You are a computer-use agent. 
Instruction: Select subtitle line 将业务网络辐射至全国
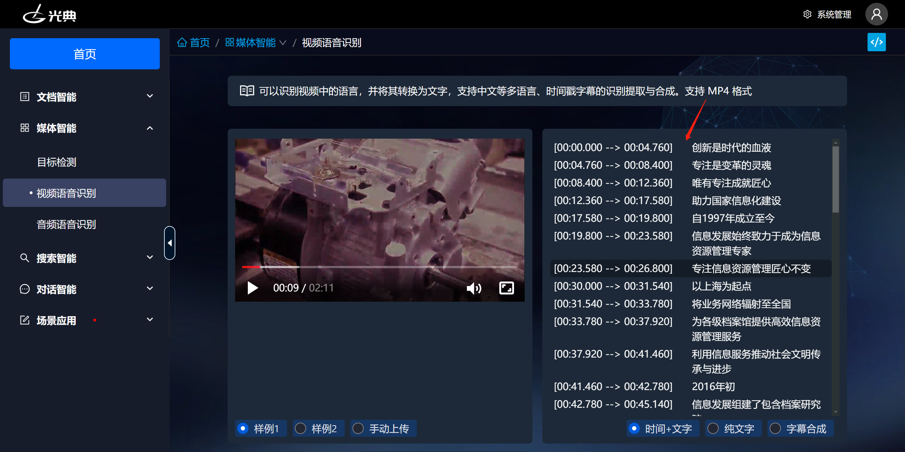pyautogui.click(x=741, y=304)
